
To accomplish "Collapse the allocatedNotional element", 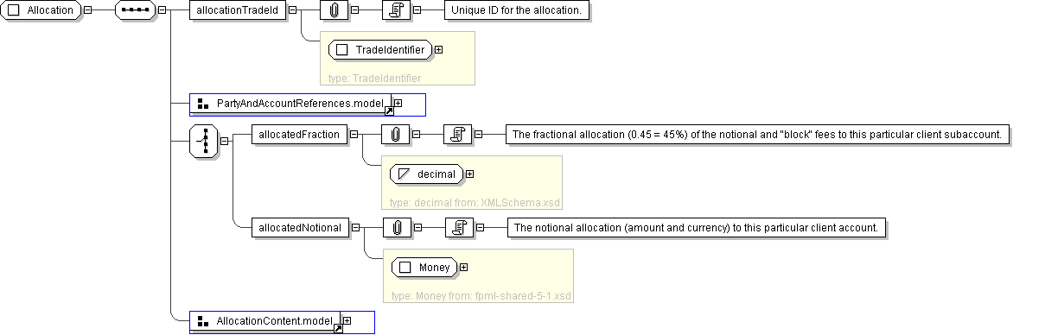I will tap(354, 227).
